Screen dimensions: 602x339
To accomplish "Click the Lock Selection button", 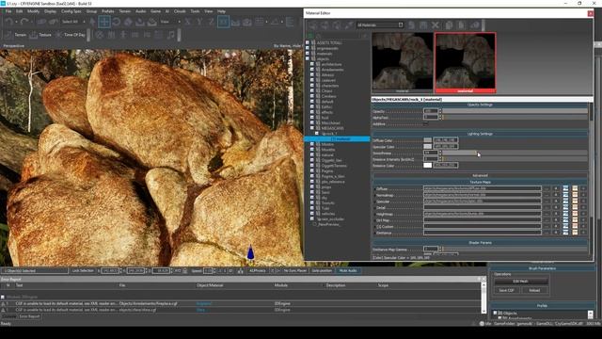I will tap(83, 270).
